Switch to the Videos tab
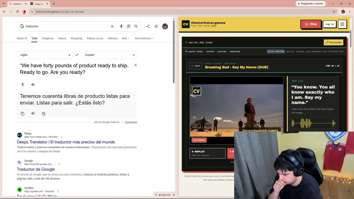This screenshot has width=354, height=199. (x=62, y=38)
